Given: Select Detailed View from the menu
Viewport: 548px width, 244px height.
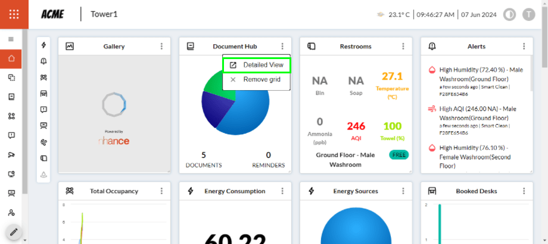Looking at the screenshot, I should pos(257,64).
